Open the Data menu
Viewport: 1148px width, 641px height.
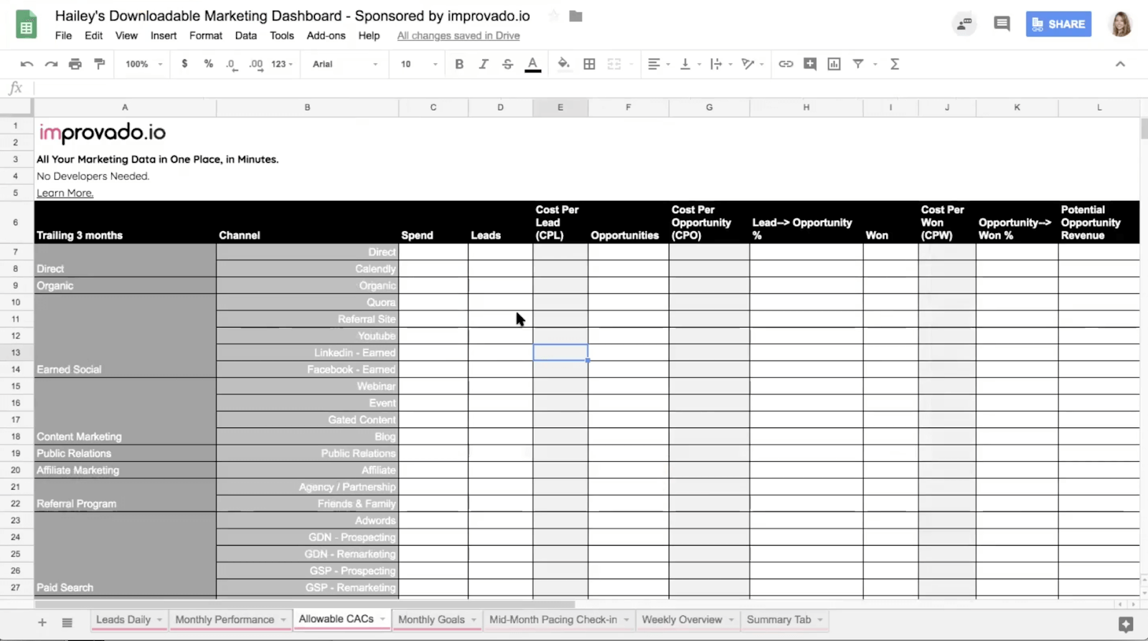pyautogui.click(x=246, y=35)
